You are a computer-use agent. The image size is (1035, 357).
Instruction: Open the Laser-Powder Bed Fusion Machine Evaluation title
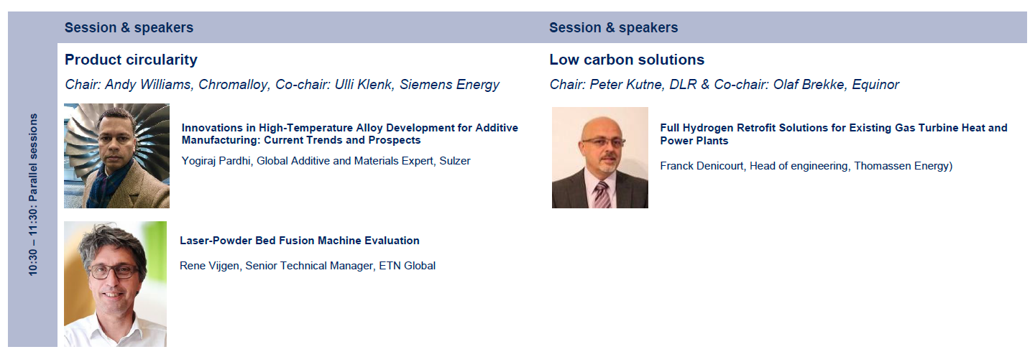click(300, 241)
